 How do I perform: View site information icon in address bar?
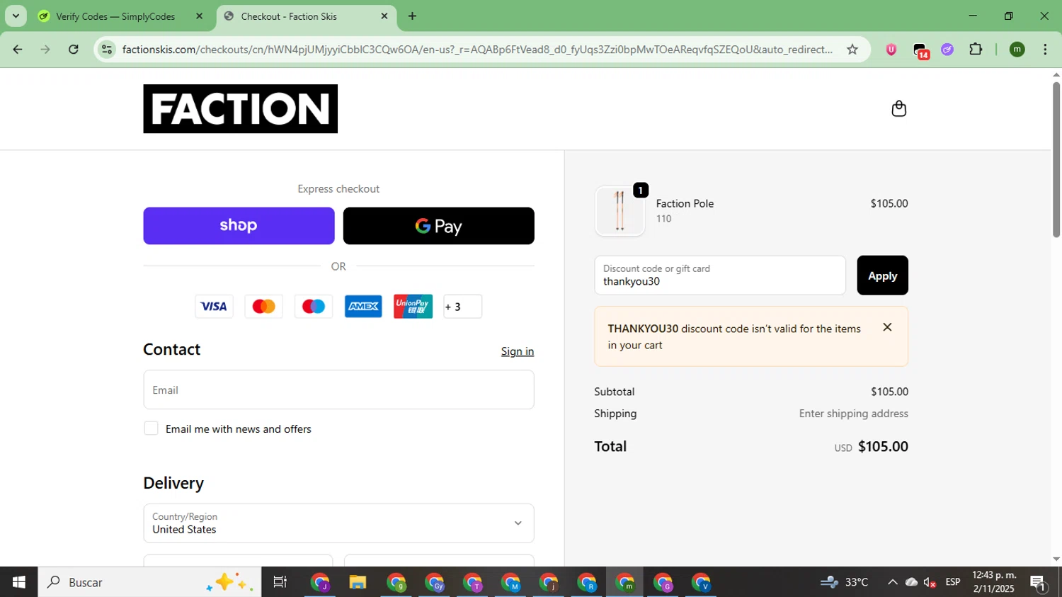107,50
